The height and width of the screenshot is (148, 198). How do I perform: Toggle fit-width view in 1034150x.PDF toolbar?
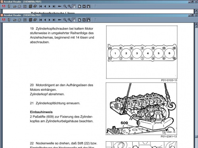pyautogui.click(x=89, y=20)
